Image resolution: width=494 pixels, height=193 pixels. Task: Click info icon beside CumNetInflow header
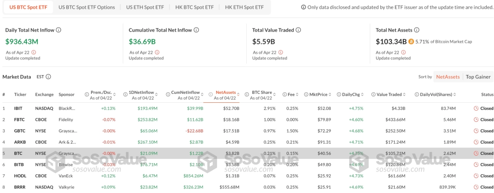pos(167,94)
